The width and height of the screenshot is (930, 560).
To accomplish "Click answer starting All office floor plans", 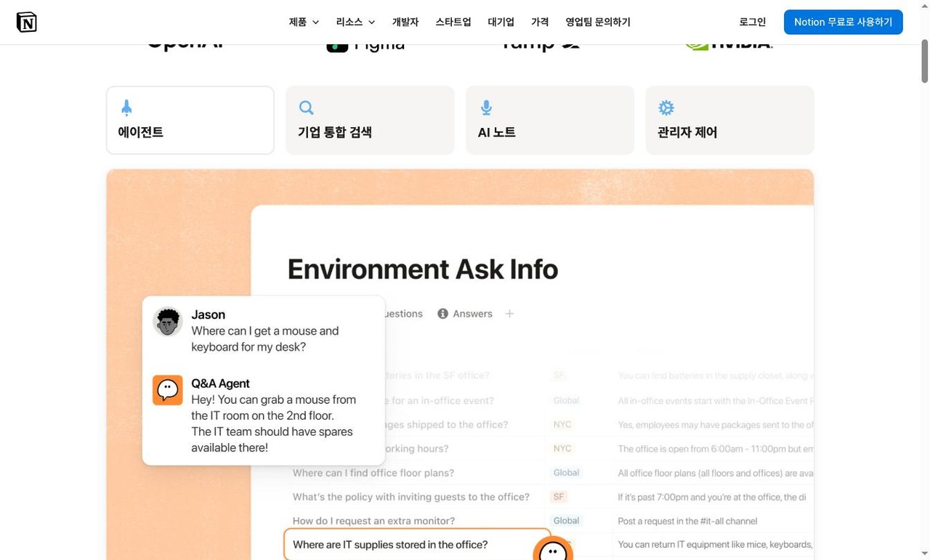I will [x=715, y=473].
